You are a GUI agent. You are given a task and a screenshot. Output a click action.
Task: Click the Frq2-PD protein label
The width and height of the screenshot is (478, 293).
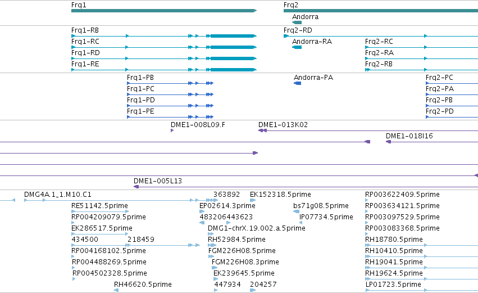(440, 111)
